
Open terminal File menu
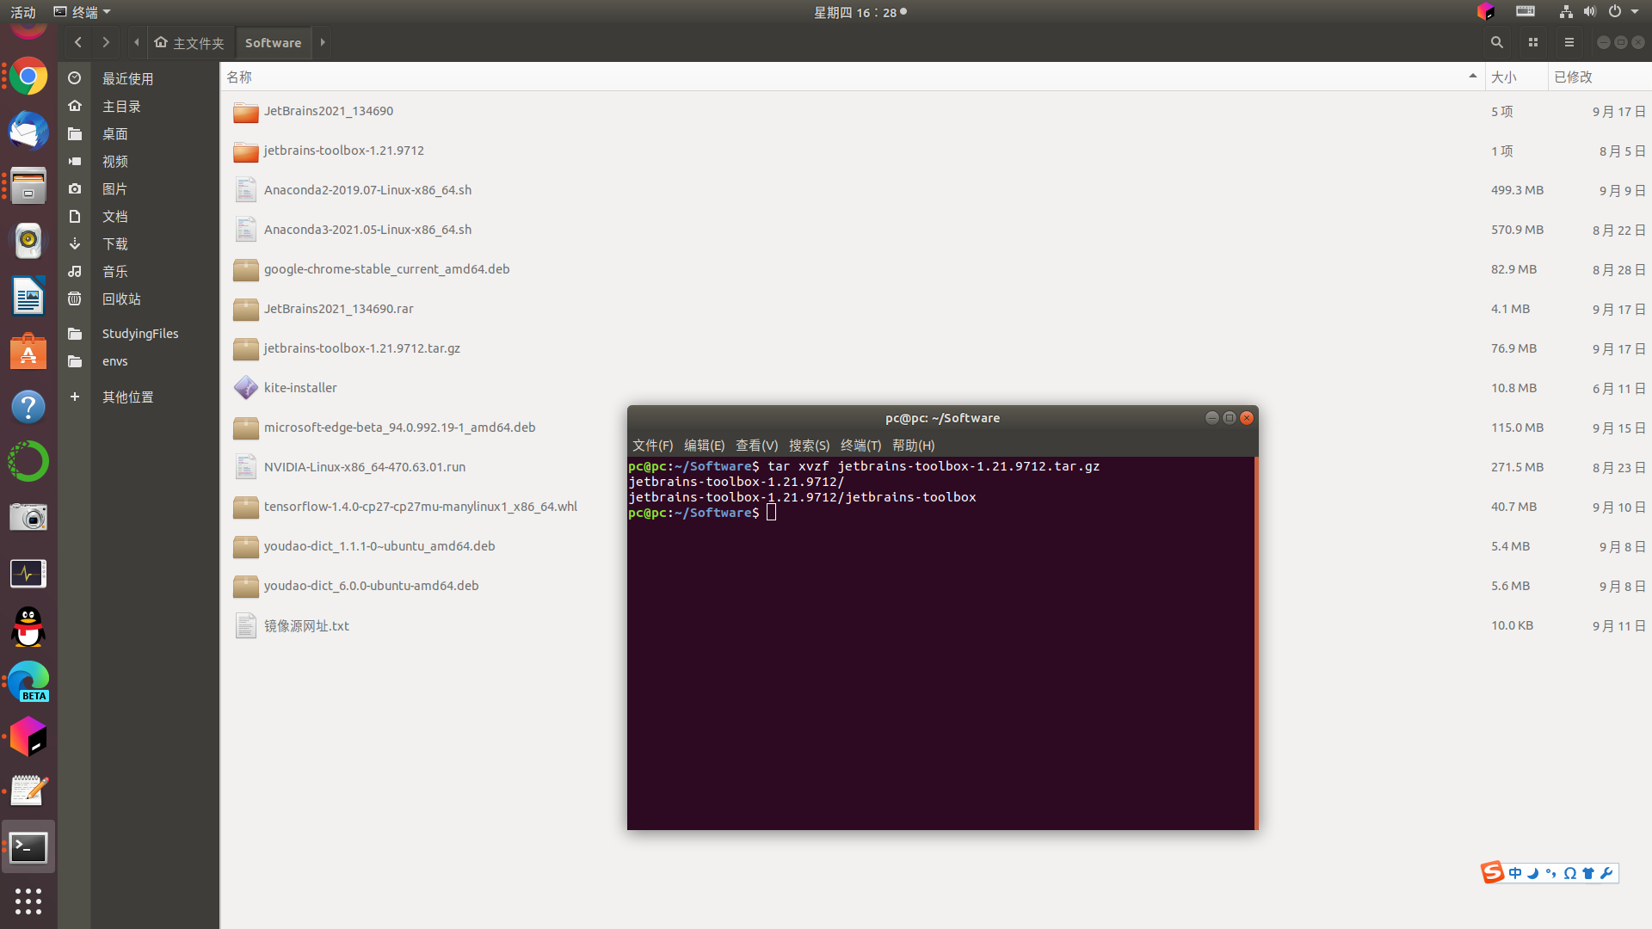[652, 446]
